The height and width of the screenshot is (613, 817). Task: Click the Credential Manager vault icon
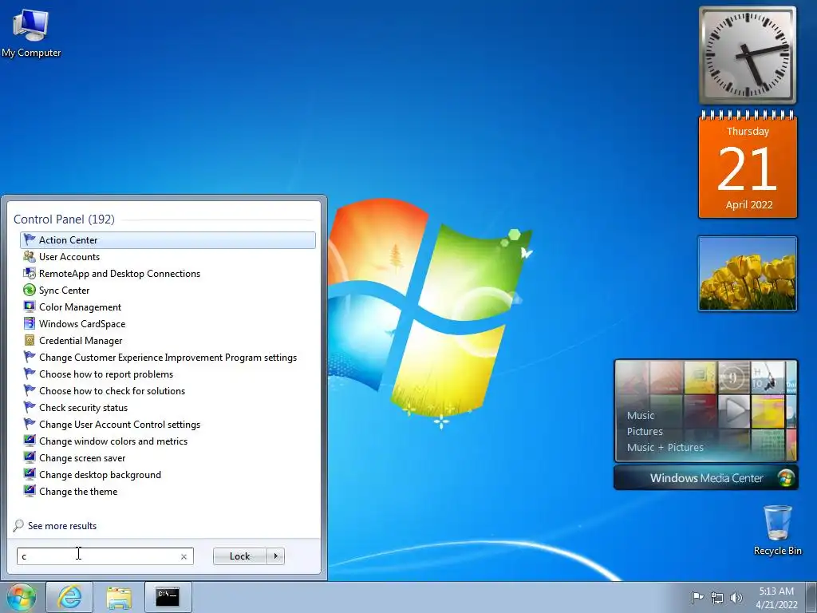(x=30, y=340)
